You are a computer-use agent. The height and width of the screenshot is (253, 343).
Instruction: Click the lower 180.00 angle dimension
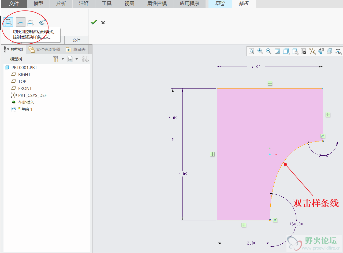[296, 224]
